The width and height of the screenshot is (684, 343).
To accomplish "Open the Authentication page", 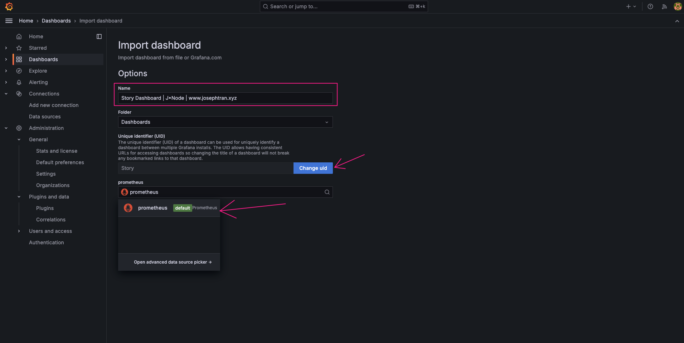I will tap(47, 242).
